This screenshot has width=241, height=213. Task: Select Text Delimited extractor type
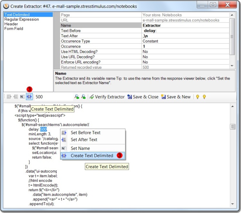point(28,14)
